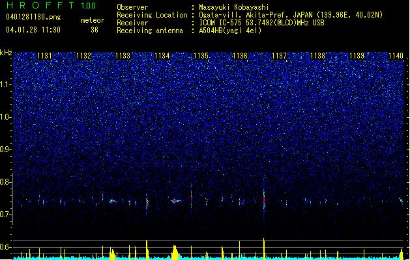
Task: Select the date stamp 04.01.28 11:30
Action: click(33, 30)
